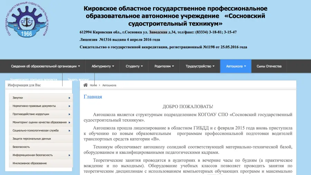Expand dropdown arrow beside 'Абитуриенту'
Screen dimensions: 311x175
click(113, 66)
